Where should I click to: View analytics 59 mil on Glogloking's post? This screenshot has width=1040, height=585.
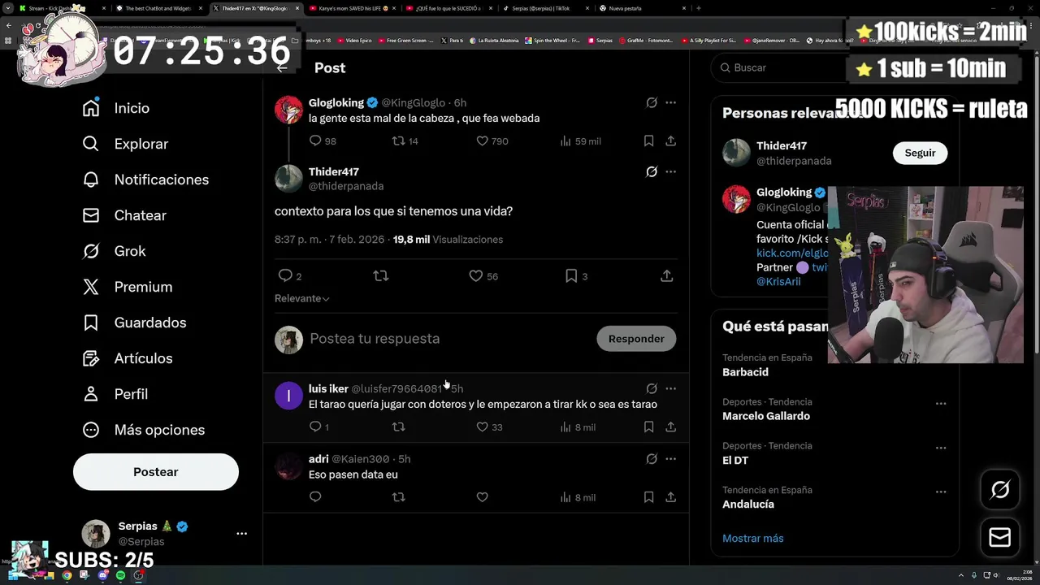[581, 141]
